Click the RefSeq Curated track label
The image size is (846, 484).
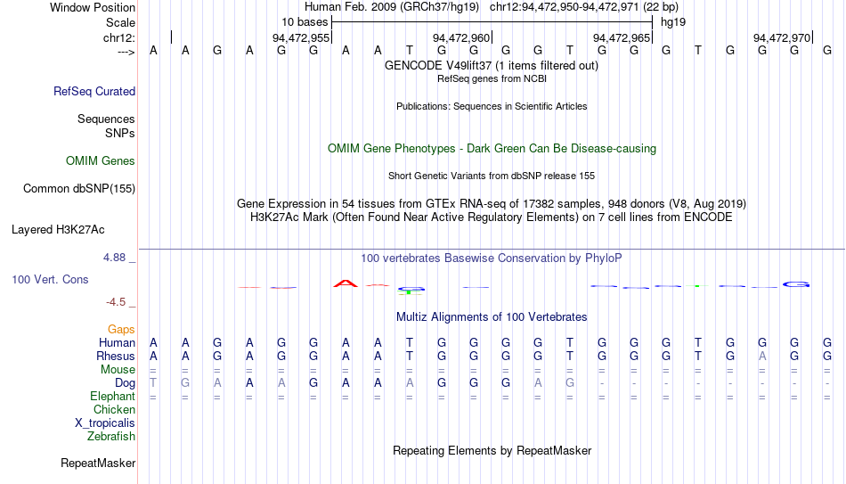pyautogui.click(x=94, y=91)
